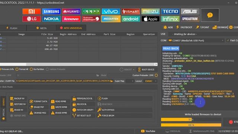
Task: Select the Tecno brand icon
Action: coord(170,12)
